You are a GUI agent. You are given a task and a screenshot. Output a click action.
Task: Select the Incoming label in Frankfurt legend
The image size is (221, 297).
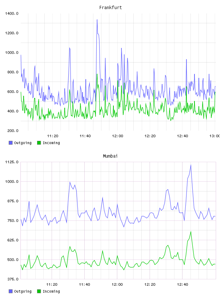click(51, 143)
